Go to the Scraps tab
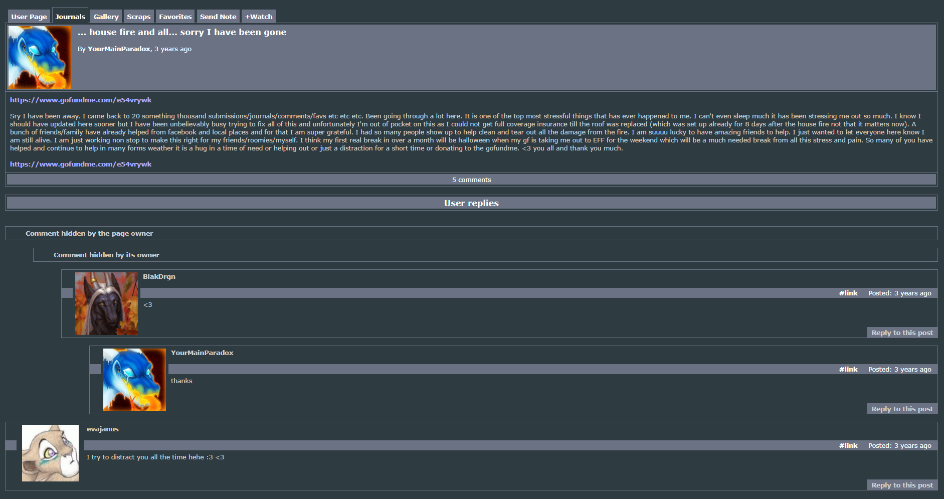 coord(139,17)
